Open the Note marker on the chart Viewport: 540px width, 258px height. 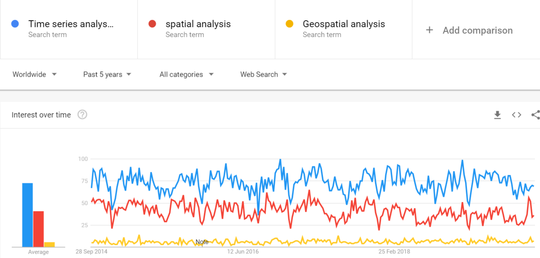[x=202, y=242]
